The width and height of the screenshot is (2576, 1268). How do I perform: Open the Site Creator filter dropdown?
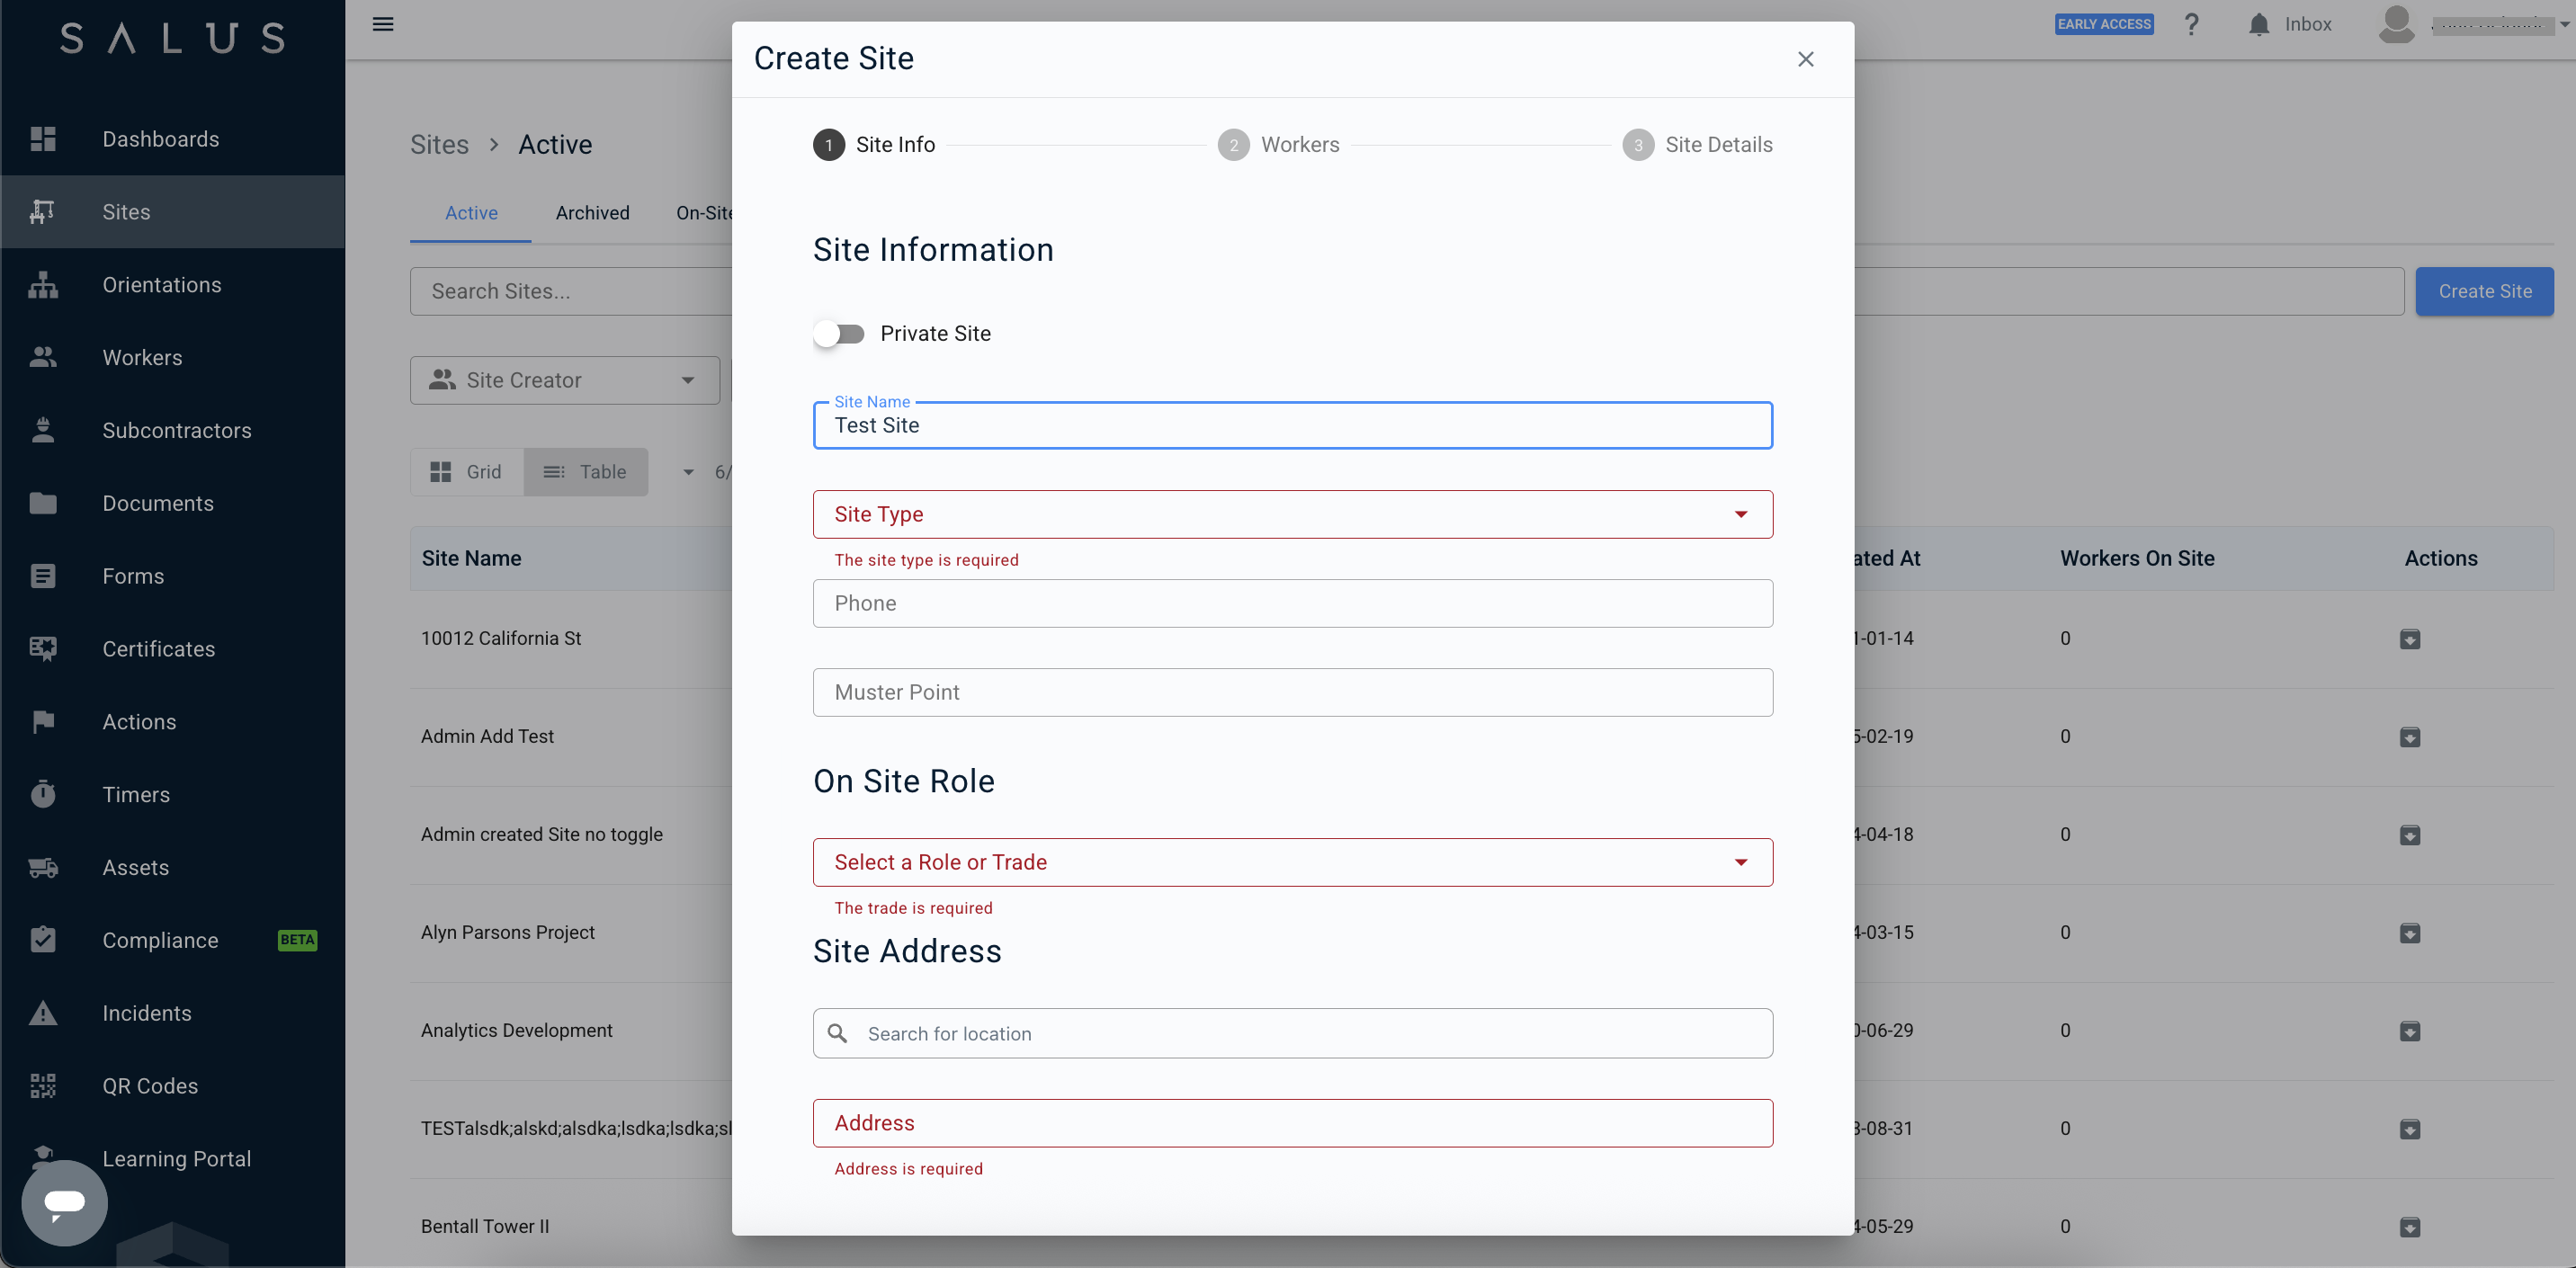point(565,380)
